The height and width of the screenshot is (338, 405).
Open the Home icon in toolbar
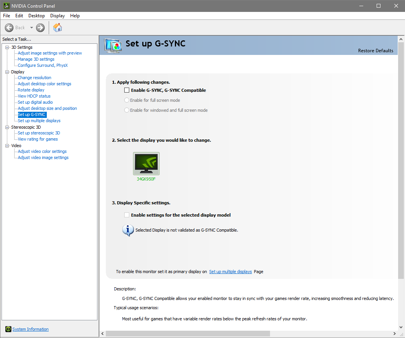click(58, 27)
